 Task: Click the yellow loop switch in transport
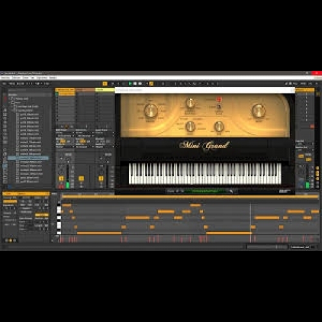[x=151, y=84]
